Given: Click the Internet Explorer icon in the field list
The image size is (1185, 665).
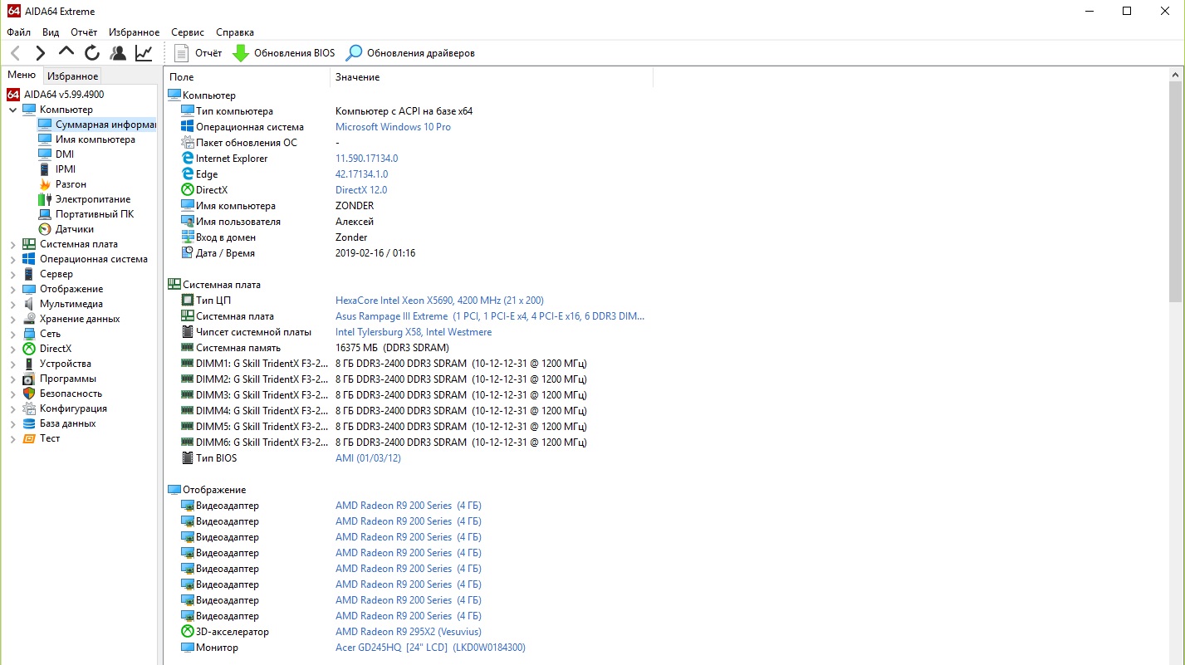Looking at the screenshot, I should (188, 159).
